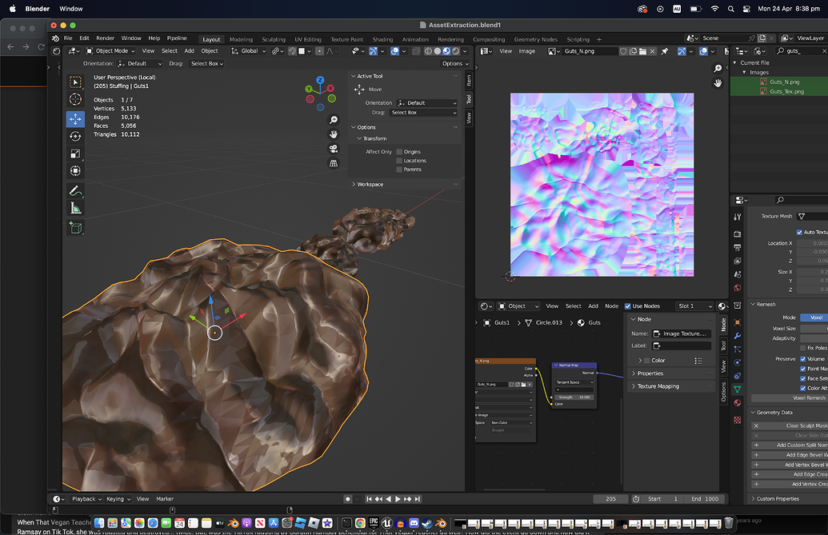Toggle the camera view icon
This screenshot has width=828, height=535.
[x=334, y=149]
